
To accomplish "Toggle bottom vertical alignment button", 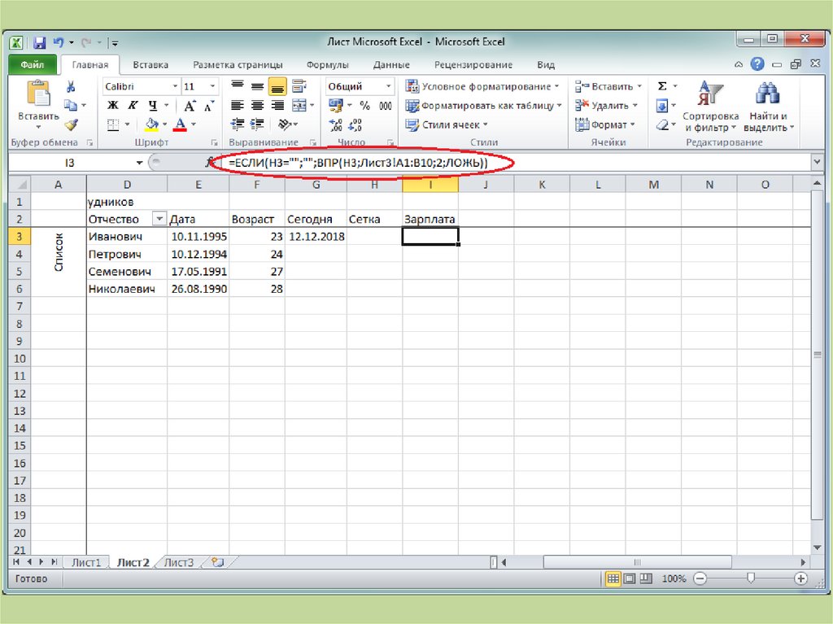I will point(277,86).
